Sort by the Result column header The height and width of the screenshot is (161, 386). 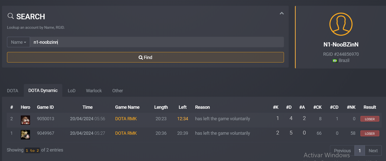point(370,107)
